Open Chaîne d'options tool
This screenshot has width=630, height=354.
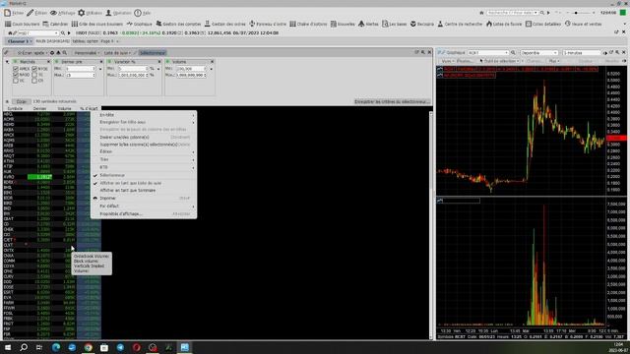tap(308, 24)
